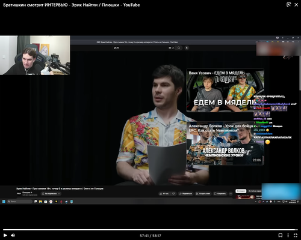Open video in pop-out window icon
This screenshot has height=240, width=301.
[288, 5]
